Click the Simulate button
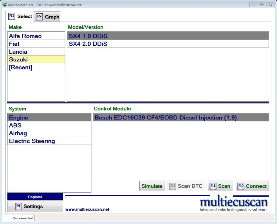The width and height of the screenshot is (277, 224). (152, 186)
